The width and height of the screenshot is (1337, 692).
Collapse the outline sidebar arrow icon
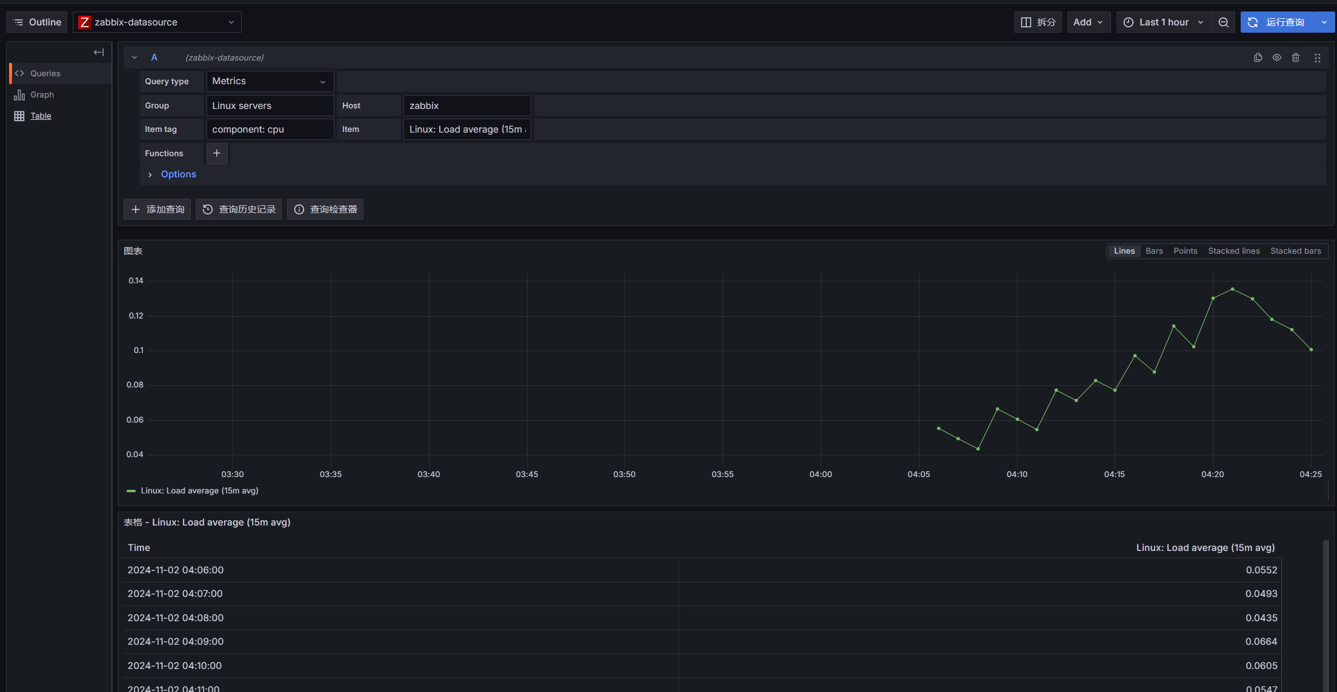(x=99, y=53)
